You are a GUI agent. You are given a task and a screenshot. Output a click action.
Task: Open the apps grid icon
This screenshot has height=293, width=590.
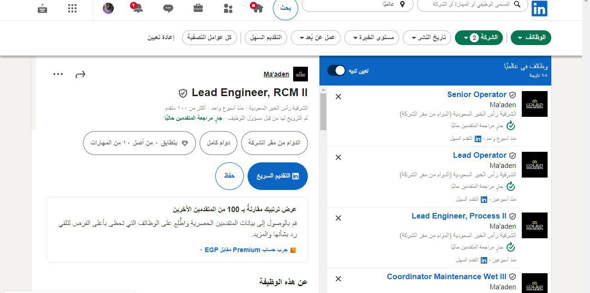tap(72, 8)
